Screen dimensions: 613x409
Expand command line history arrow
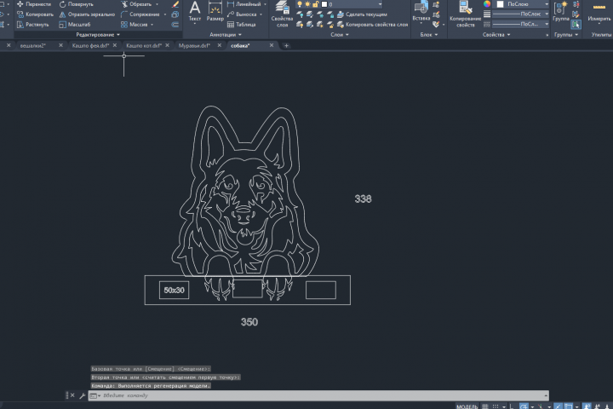click(x=546, y=395)
